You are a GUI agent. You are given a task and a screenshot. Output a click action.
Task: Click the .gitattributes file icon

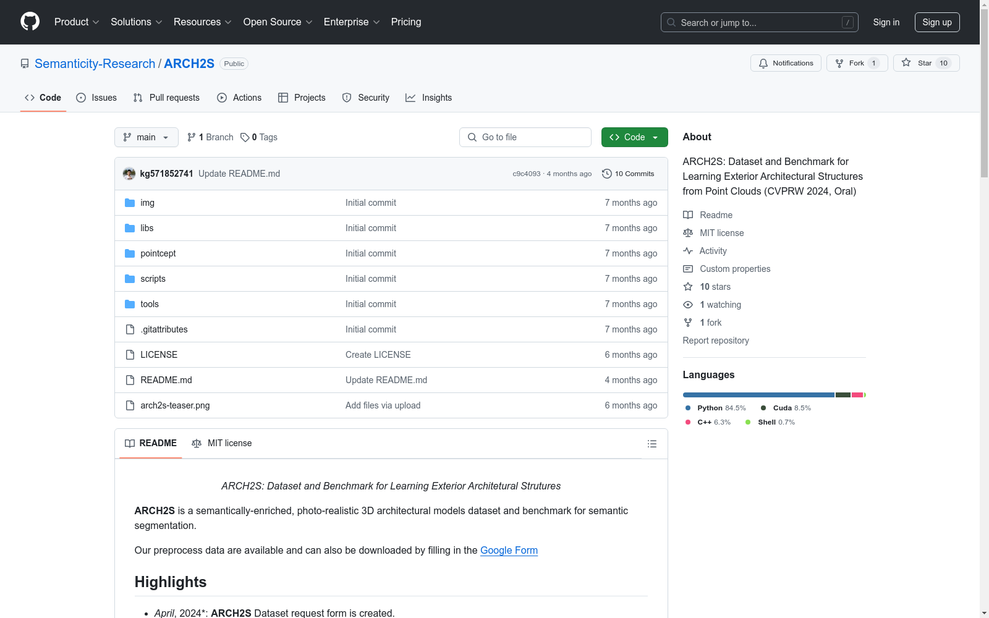coord(130,329)
